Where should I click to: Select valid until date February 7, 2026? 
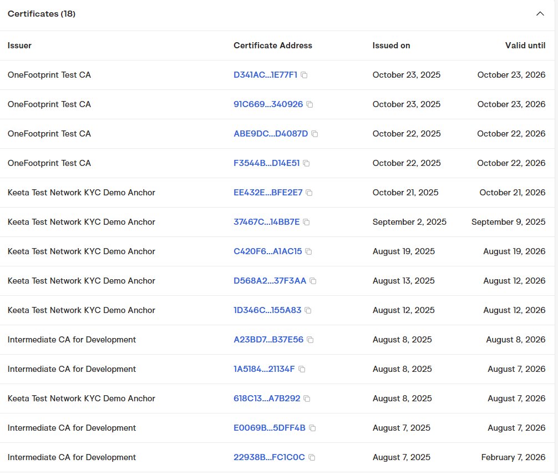(x=513, y=457)
